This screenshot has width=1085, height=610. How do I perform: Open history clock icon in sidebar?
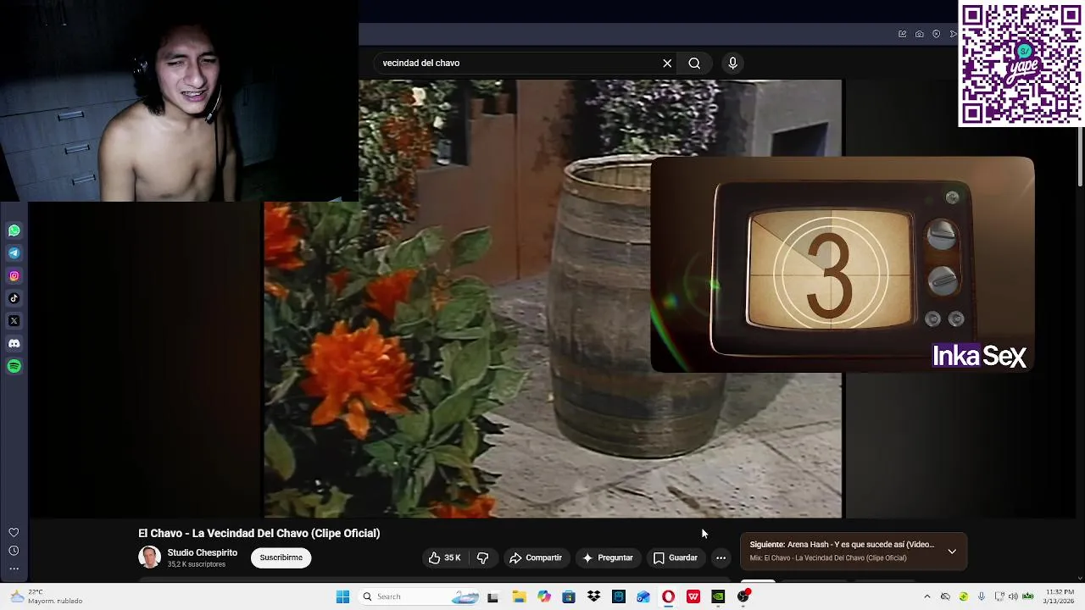click(x=14, y=551)
